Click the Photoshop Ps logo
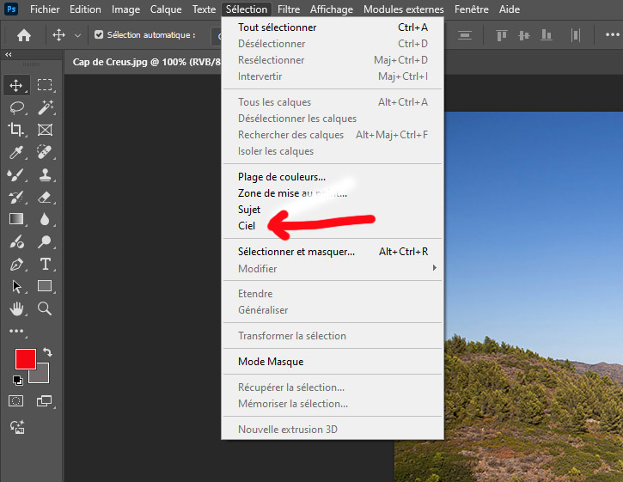 point(11,9)
